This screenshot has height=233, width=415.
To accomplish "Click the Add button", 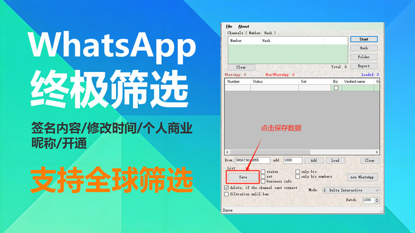I will [x=314, y=161].
